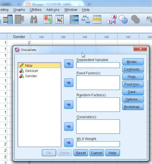Click arrow to move to Dependent Variable
The image size is (152, 164).
69,64
